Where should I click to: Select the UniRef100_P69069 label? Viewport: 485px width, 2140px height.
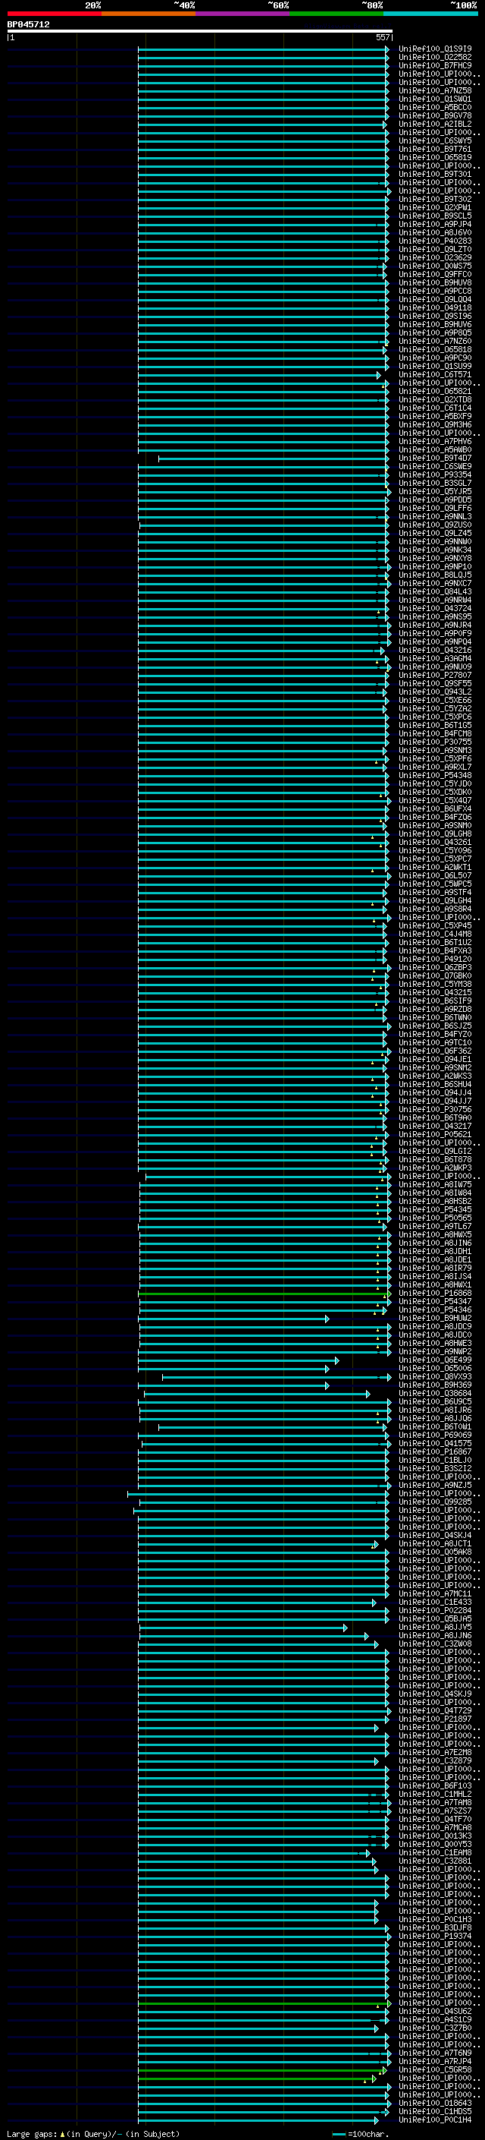coord(435,1436)
